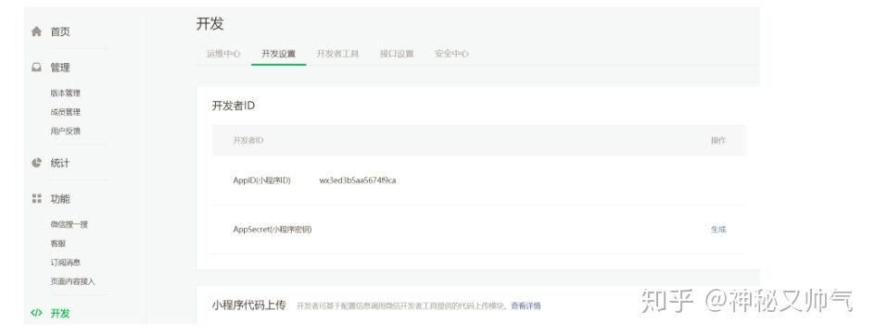Open 微信搜一搜 in the sidebar
The height and width of the screenshot is (336, 875).
(x=70, y=225)
